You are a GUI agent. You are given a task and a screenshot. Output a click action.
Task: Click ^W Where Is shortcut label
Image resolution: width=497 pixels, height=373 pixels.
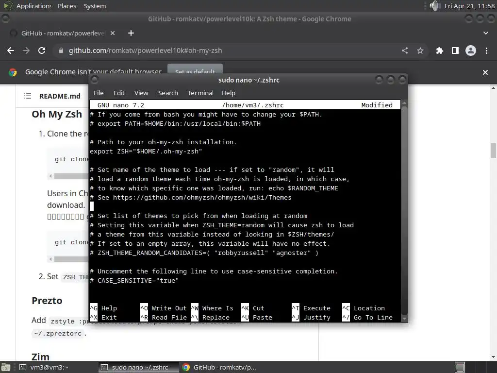(212, 308)
